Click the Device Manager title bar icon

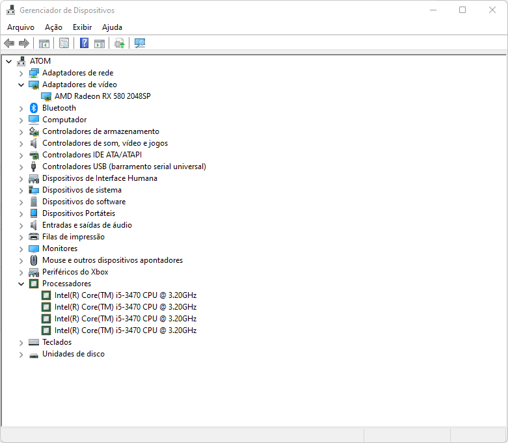point(10,10)
